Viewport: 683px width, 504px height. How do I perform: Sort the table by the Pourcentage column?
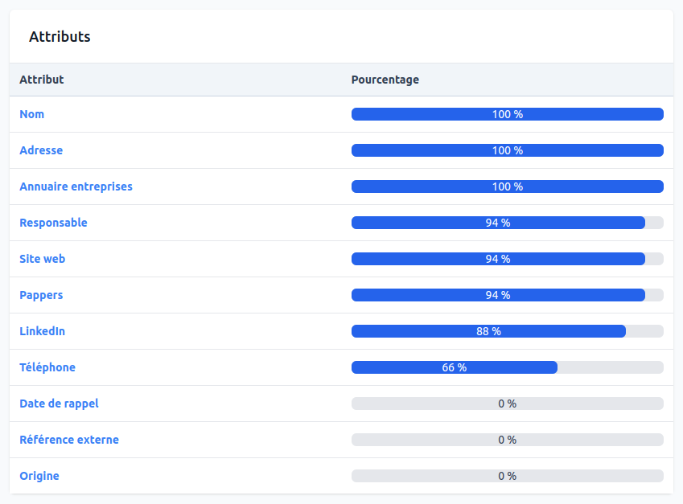tap(385, 80)
